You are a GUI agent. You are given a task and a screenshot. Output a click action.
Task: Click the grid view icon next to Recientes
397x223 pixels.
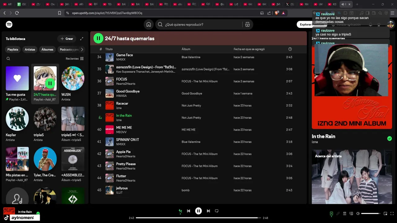pos(82,59)
